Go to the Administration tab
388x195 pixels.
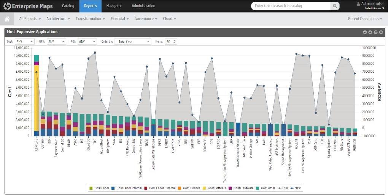[143, 6]
